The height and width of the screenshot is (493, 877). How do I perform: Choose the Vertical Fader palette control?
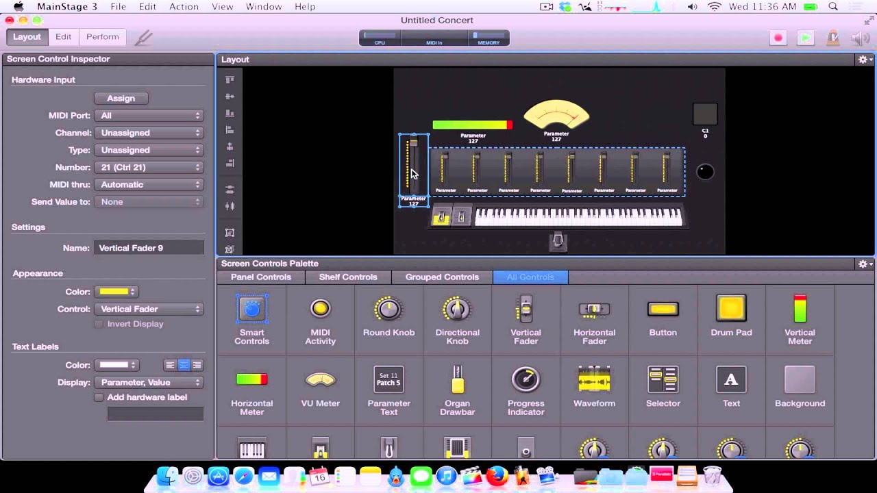click(x=526, y=309)
